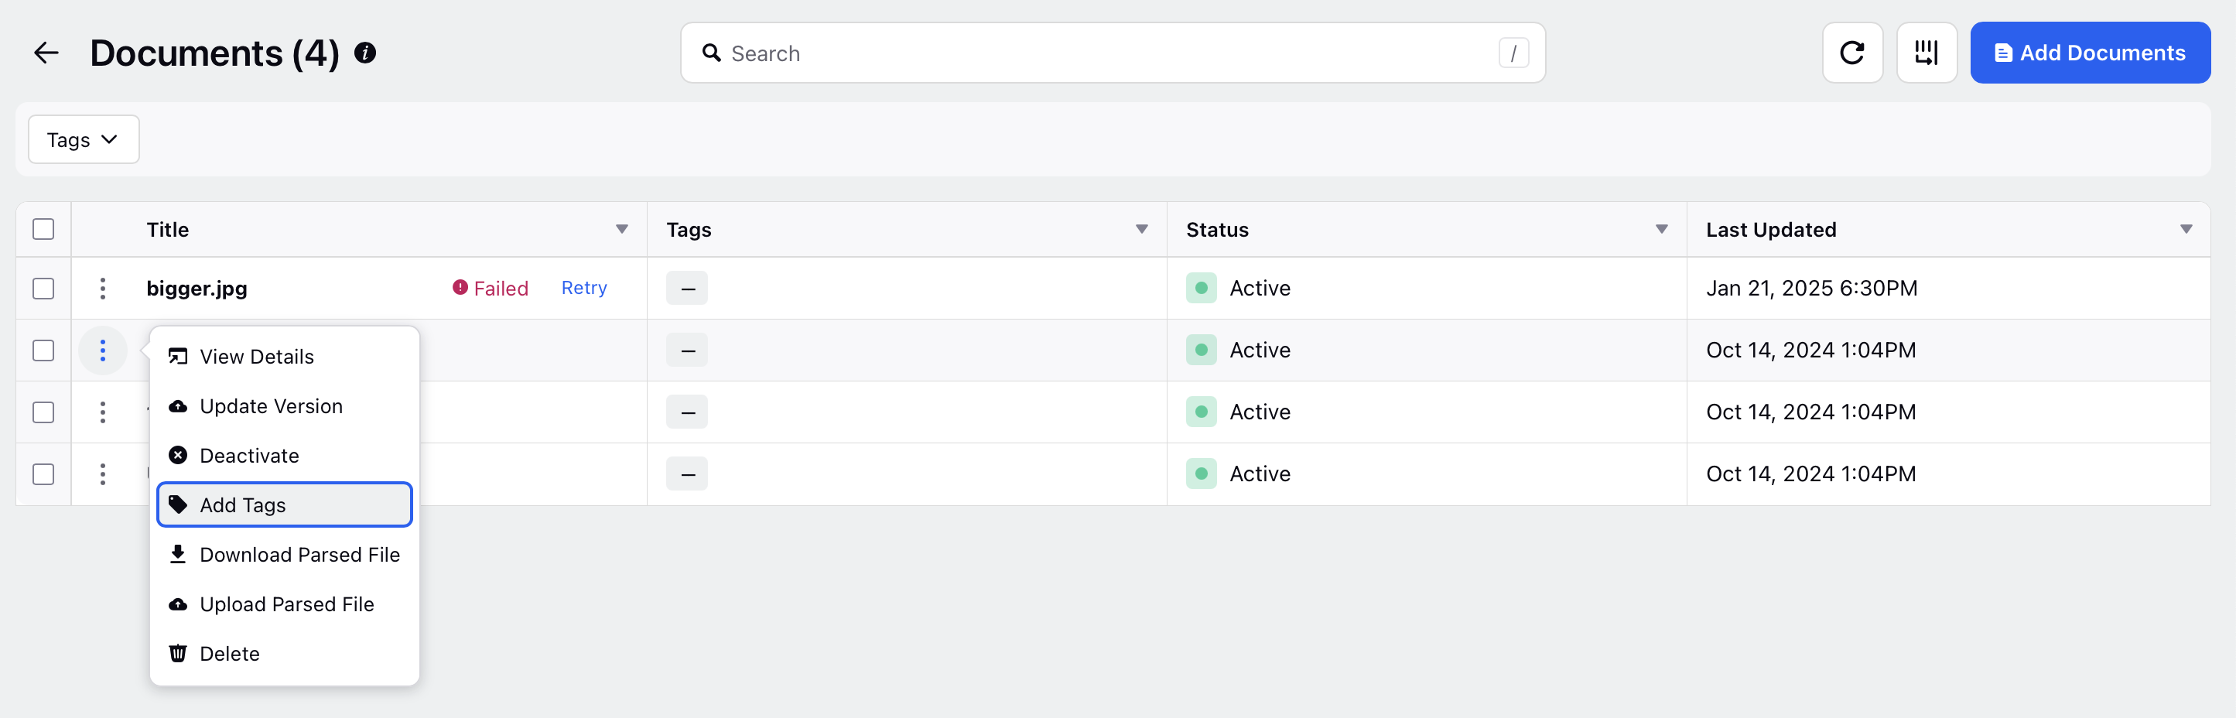Click the bigger.jpg document title
This screenshot has width=2236, height=718.
point(197,289)
